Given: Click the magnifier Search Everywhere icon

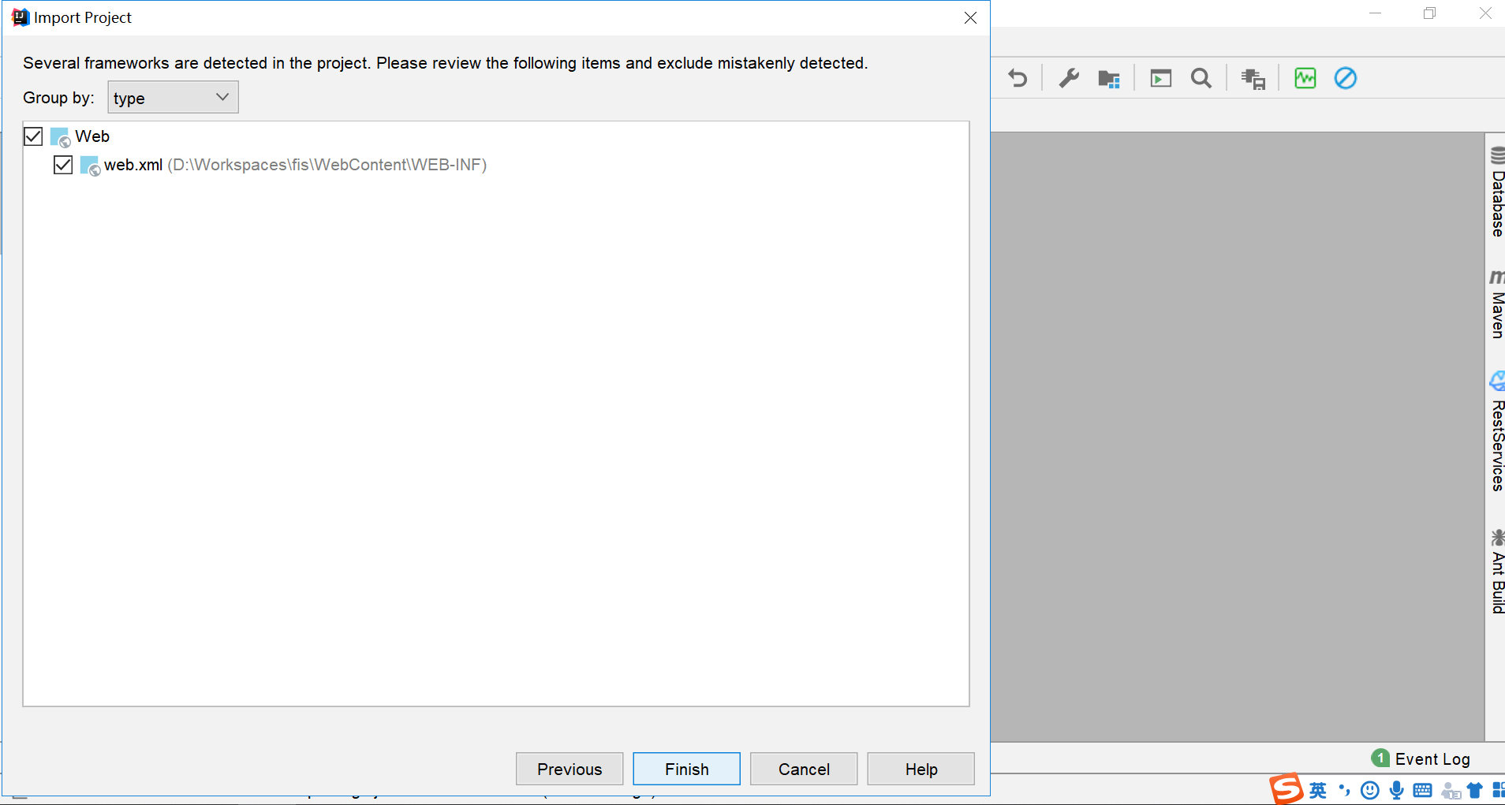Looking at the screenshot, I should tap(1201, 78).
